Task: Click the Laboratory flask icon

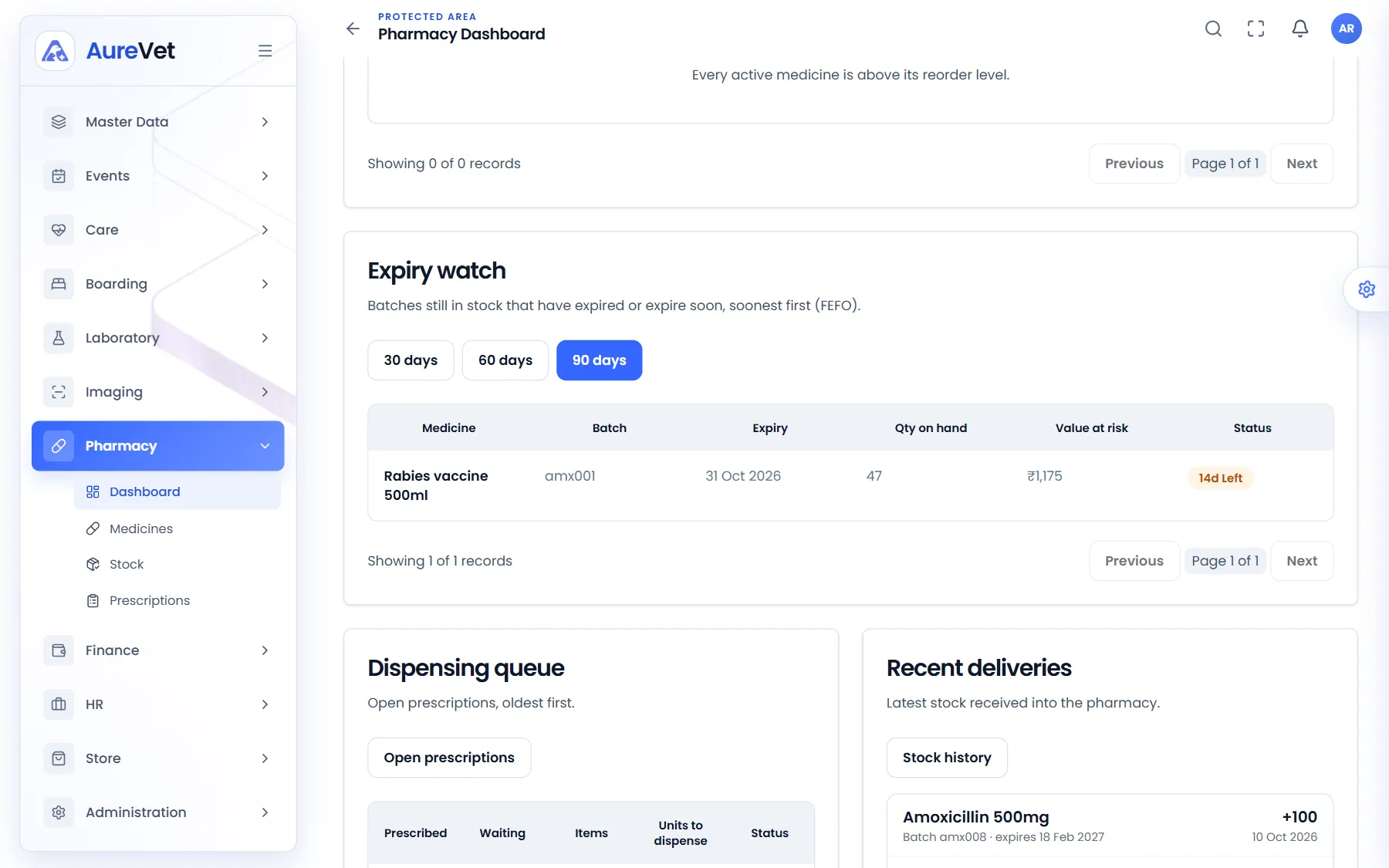Action: coord(59,338)
